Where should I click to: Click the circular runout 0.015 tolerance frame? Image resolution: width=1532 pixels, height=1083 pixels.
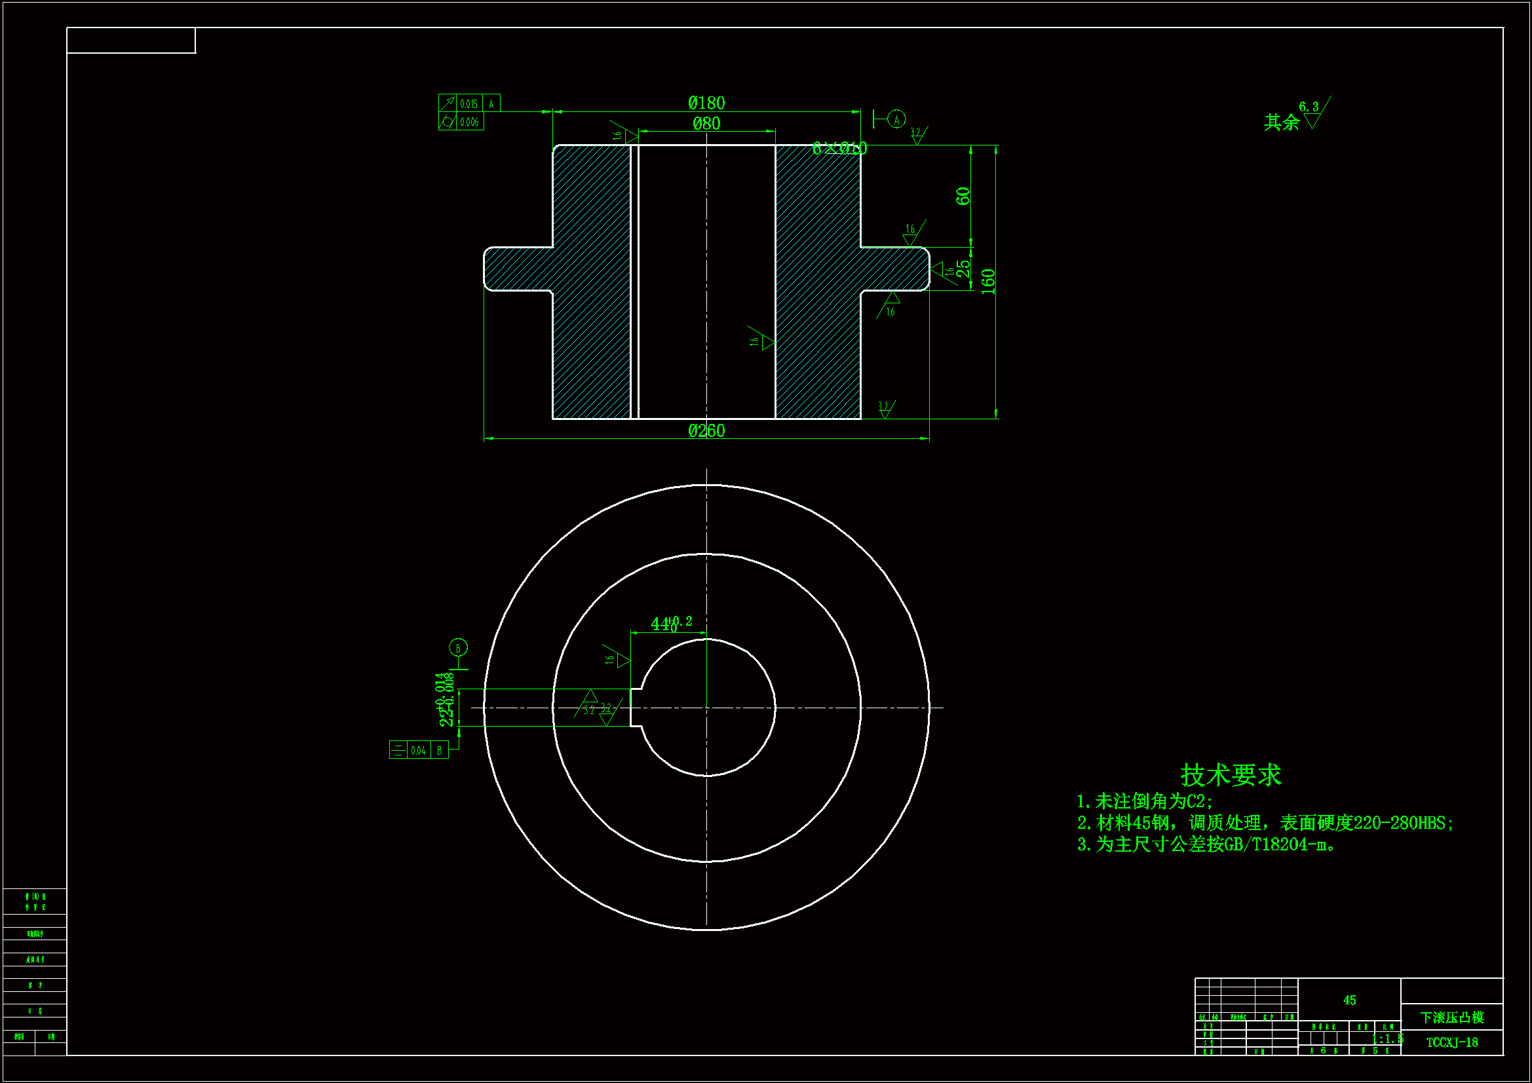pyautogui.click(x=469, y=104)
